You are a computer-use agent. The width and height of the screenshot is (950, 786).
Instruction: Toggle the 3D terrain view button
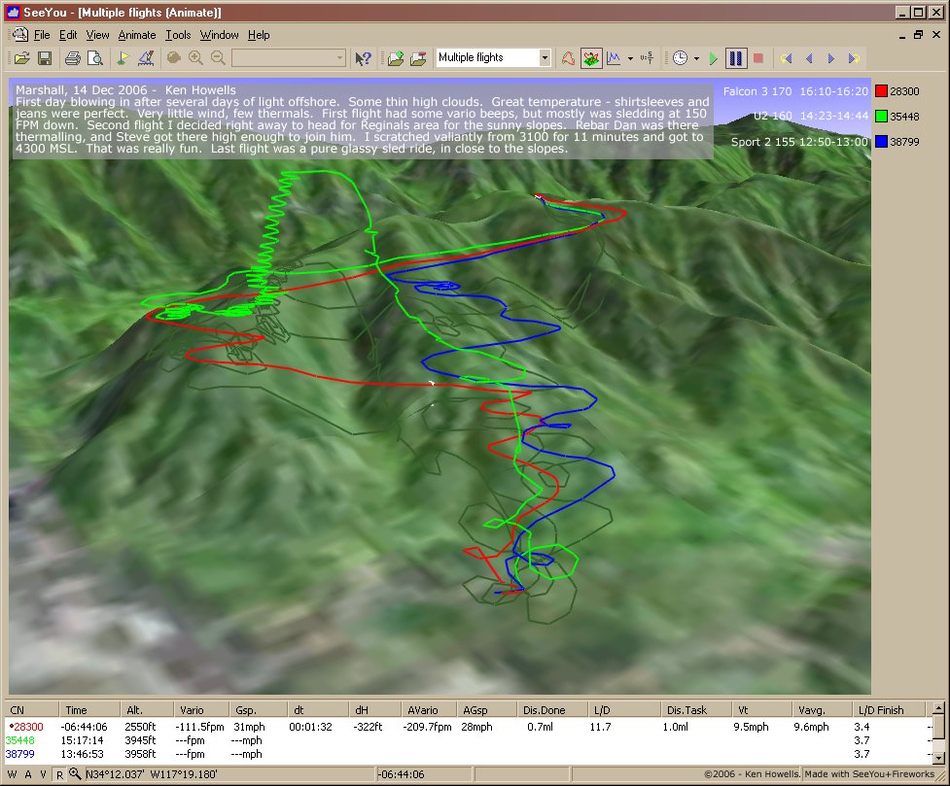click(x=591, y=58)
